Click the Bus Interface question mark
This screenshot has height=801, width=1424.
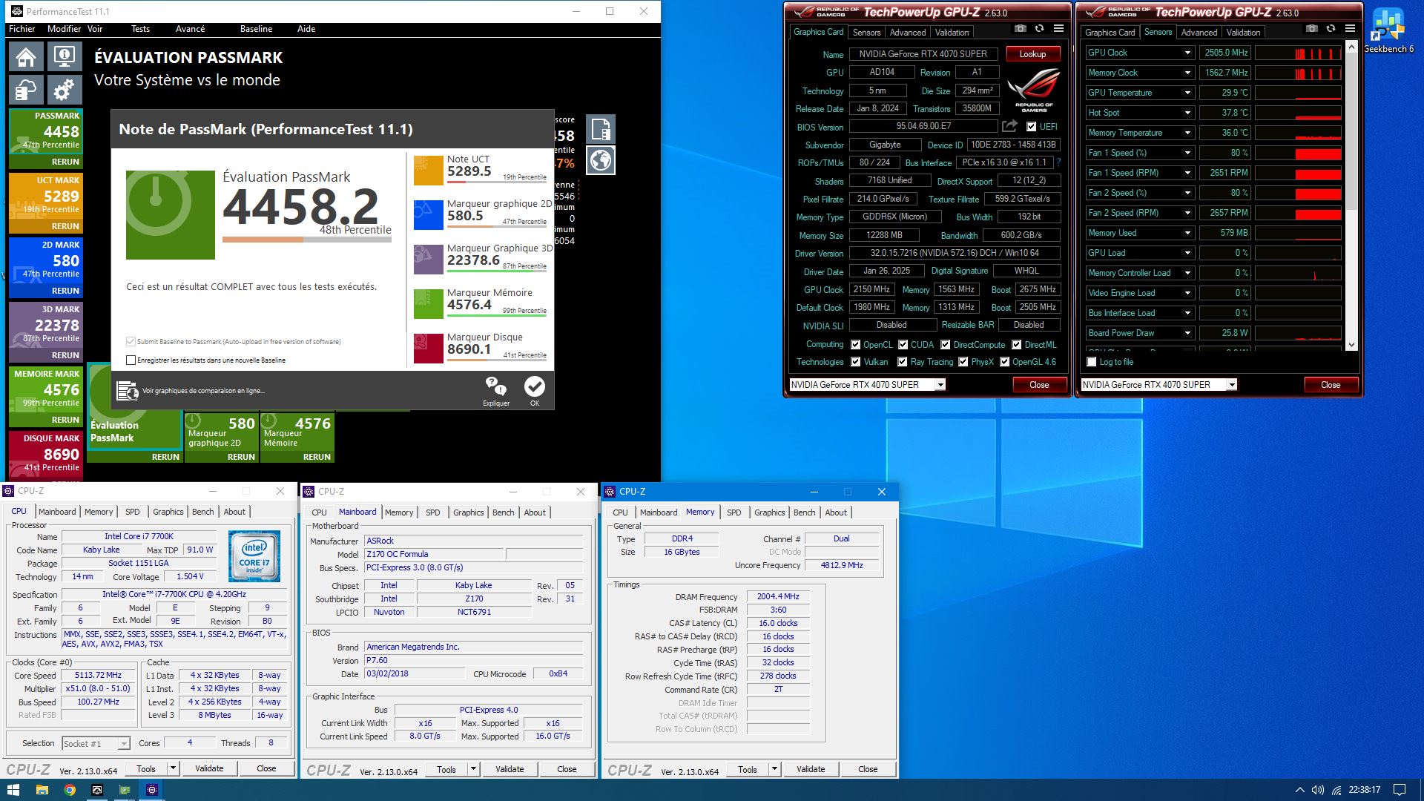1058,162
